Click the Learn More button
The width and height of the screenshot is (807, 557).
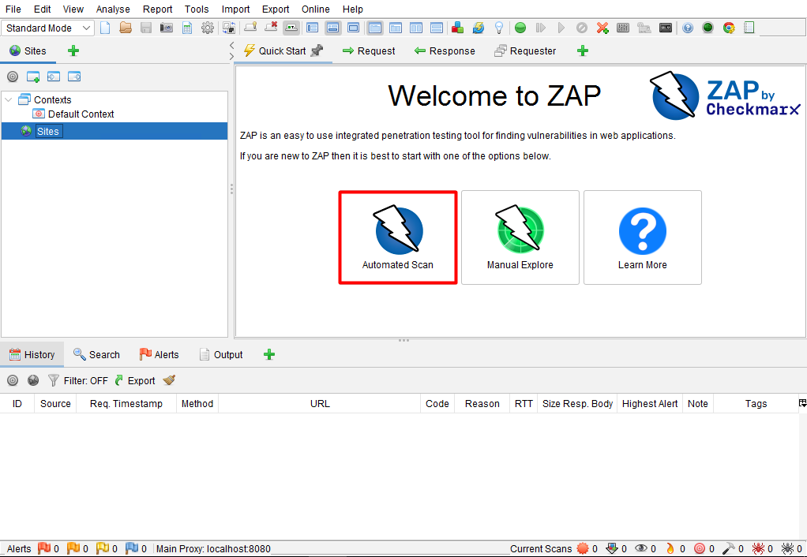[642, 237]
